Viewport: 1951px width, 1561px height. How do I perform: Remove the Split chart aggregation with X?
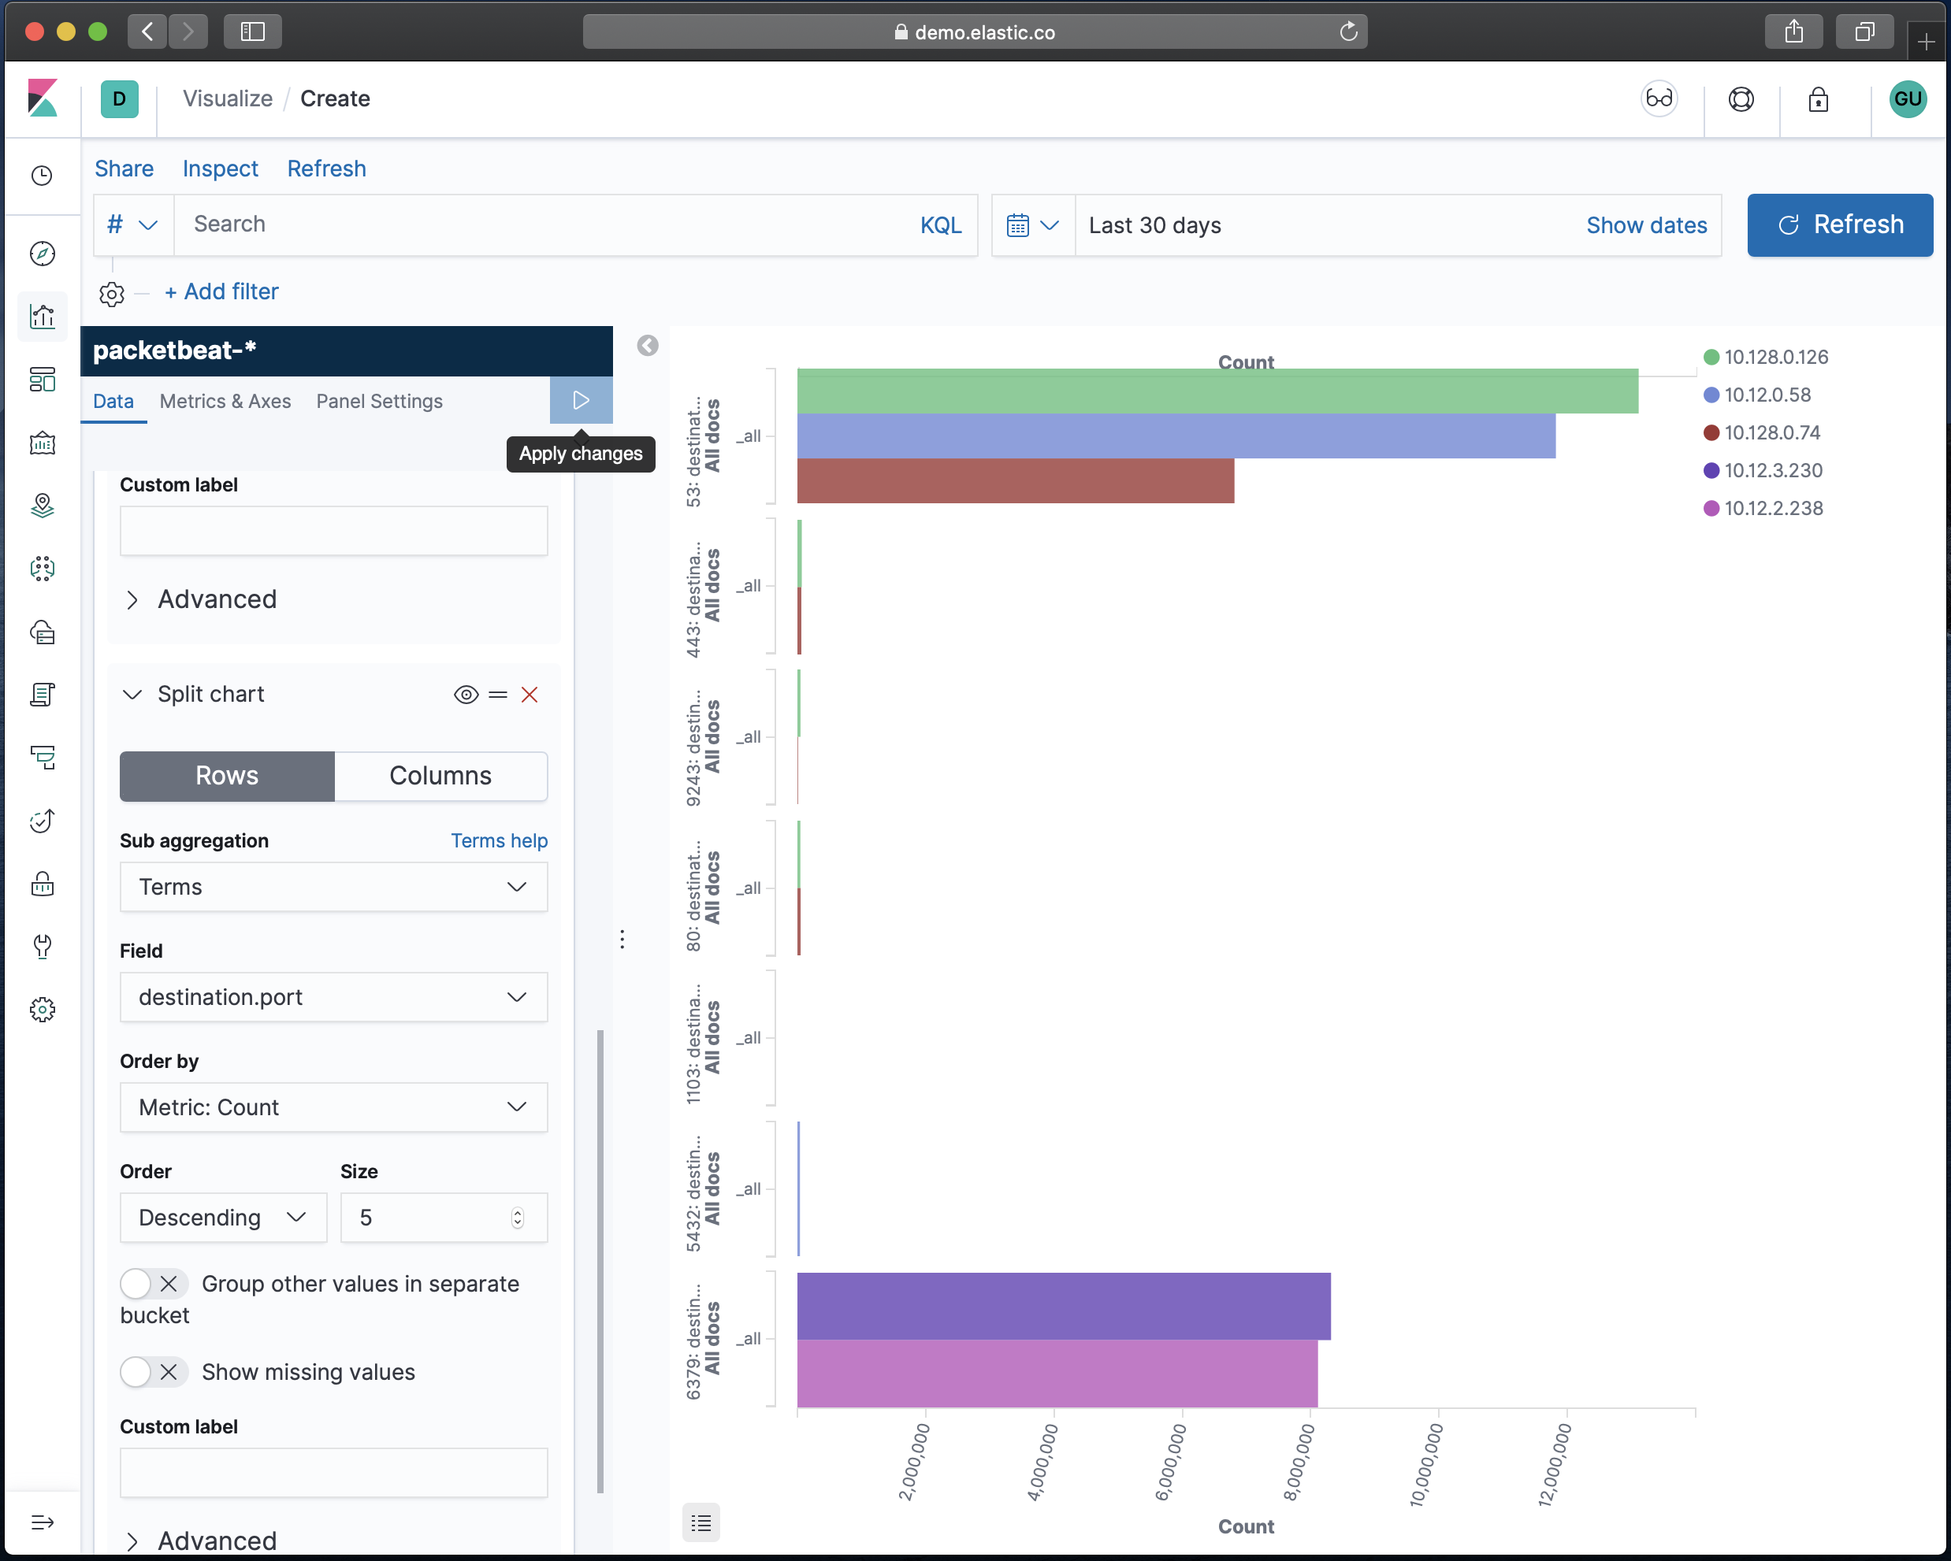(530, 695)
